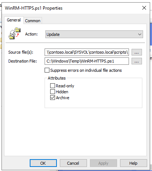
Task: Select the Update action combo box
Action: [x=94, y=34]
